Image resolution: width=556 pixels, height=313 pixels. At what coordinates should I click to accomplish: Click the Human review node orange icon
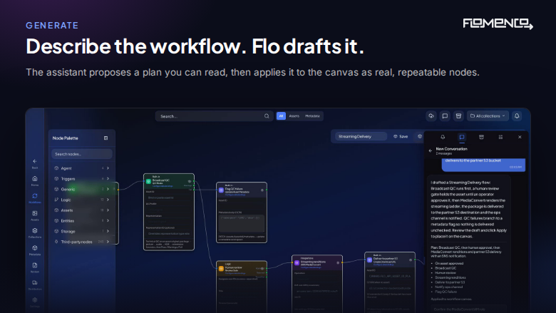tap(221, 269)
